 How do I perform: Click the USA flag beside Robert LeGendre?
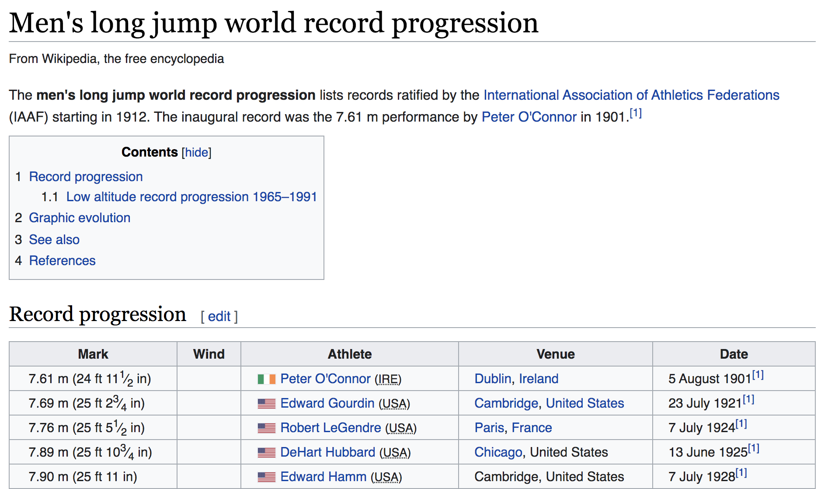pos(266,428)
